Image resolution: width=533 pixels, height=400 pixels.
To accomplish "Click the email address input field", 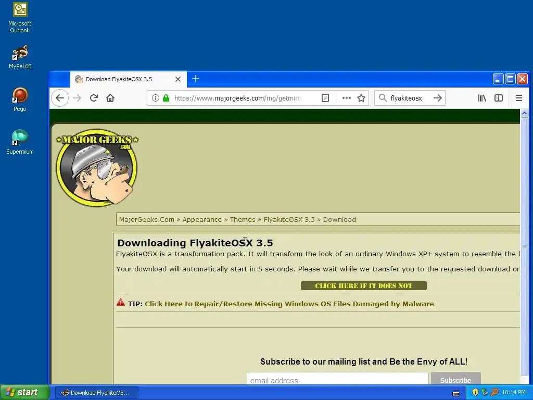I will click(337, 380).
